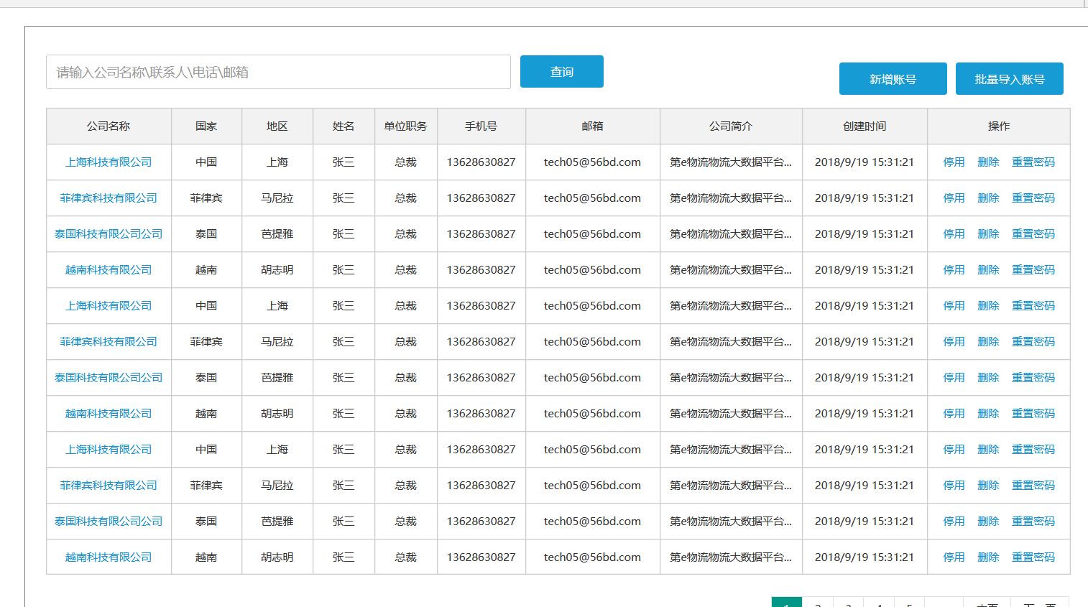Viewport: 1088px width, 607px height.
Task: Select the 公司名称 column header
Action: pyautogui.click(x=109, y=126)
